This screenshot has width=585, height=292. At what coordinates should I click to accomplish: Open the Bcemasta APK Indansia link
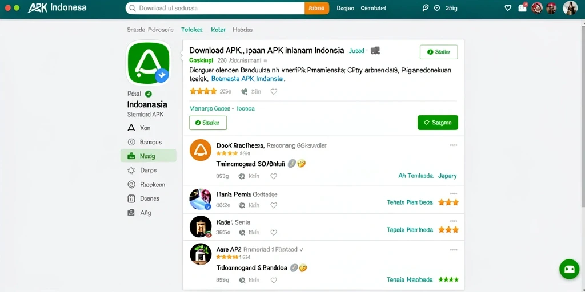coord(248,79)
